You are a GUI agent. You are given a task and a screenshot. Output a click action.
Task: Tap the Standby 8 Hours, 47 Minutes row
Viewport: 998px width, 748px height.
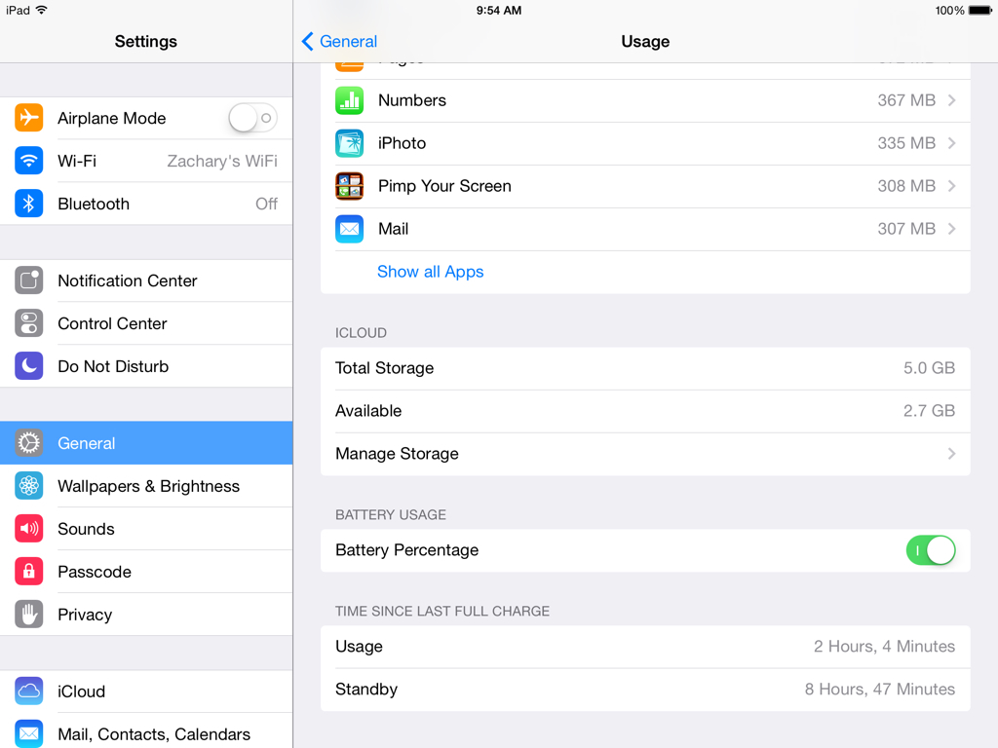click(x=645, y=689)
